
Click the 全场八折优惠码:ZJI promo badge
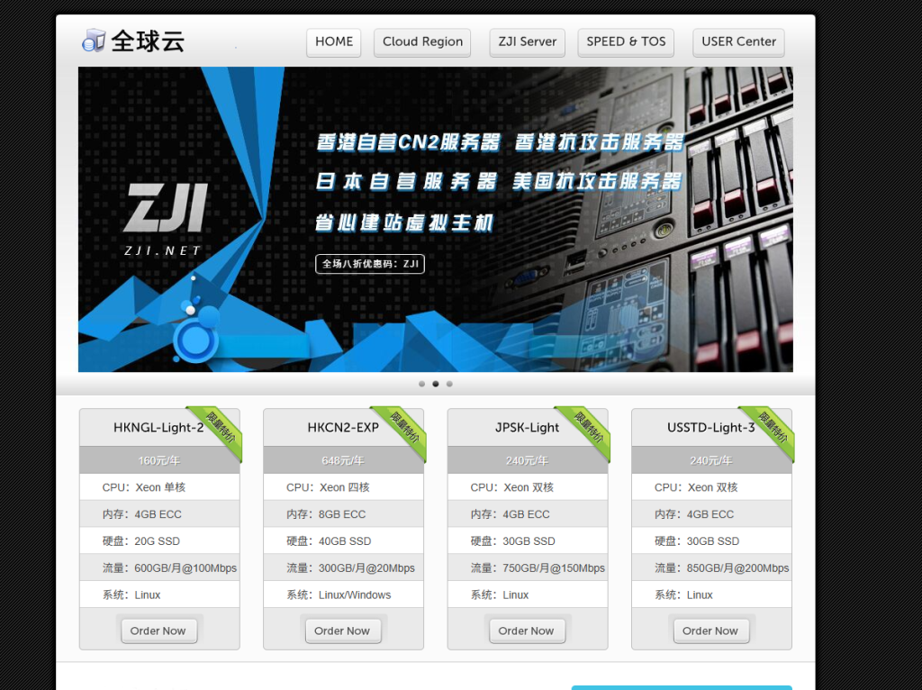tap(370, 264)
